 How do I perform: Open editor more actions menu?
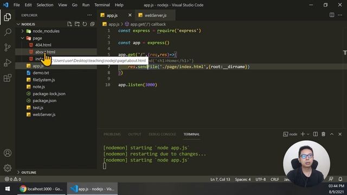pos(340,15)
